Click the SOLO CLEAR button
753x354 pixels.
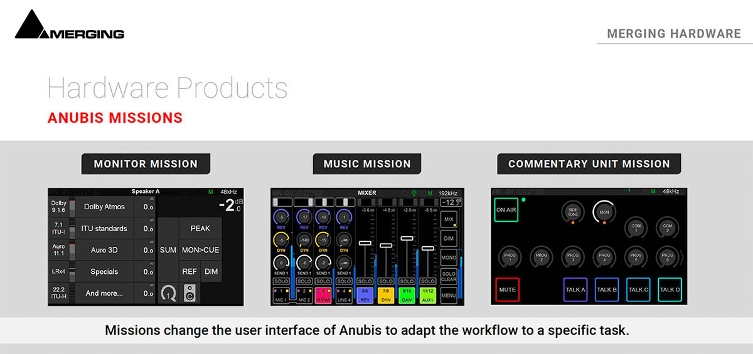tap(448, 276)
